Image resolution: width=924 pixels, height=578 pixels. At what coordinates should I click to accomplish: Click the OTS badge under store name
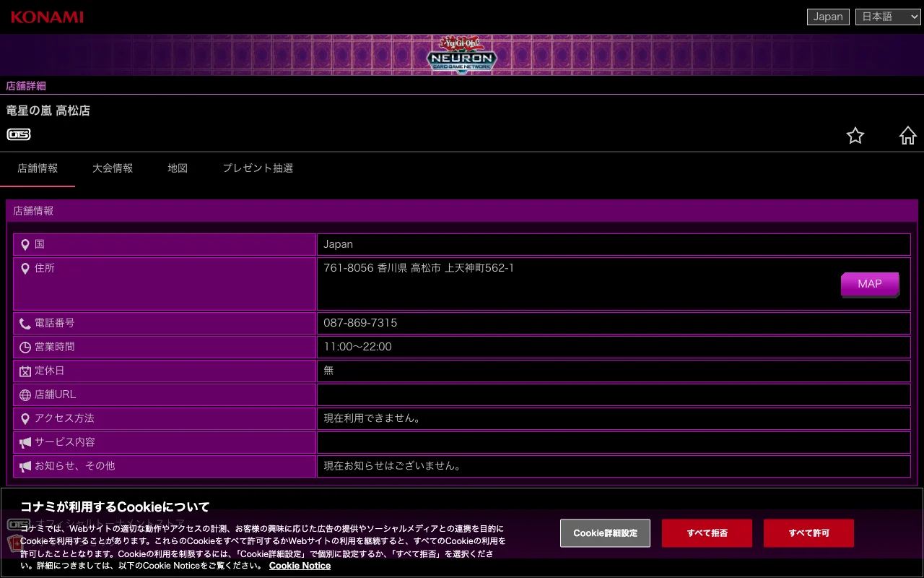pyautogui.click(x=19, y=134)
